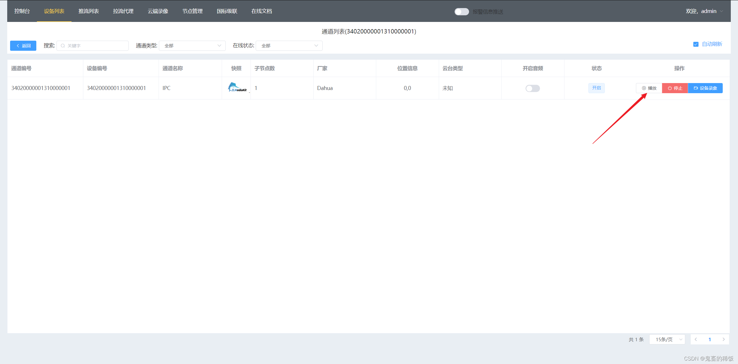
Task: Click the 播放 play button
Action: coord(649,88)
